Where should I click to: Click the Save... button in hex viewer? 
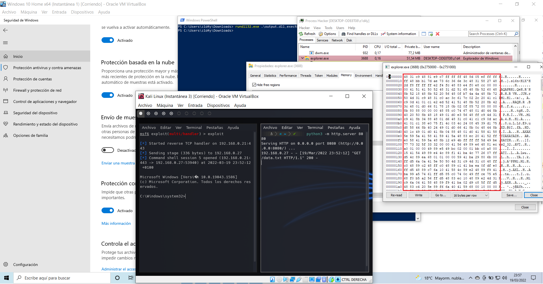coord(512,195)
